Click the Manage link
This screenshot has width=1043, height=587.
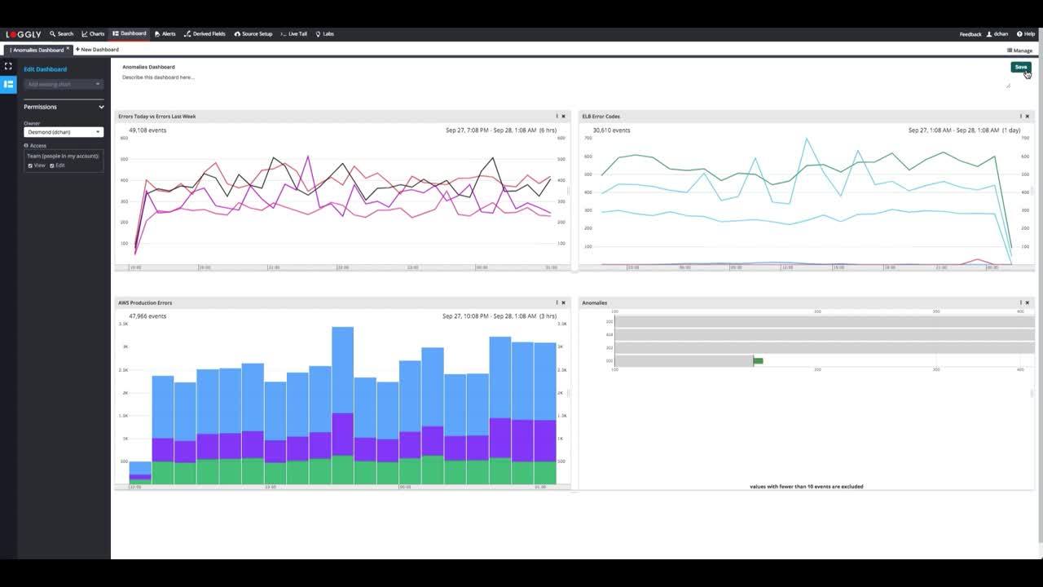click(1019, 51)
